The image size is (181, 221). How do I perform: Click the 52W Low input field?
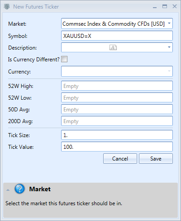[117, 97]
